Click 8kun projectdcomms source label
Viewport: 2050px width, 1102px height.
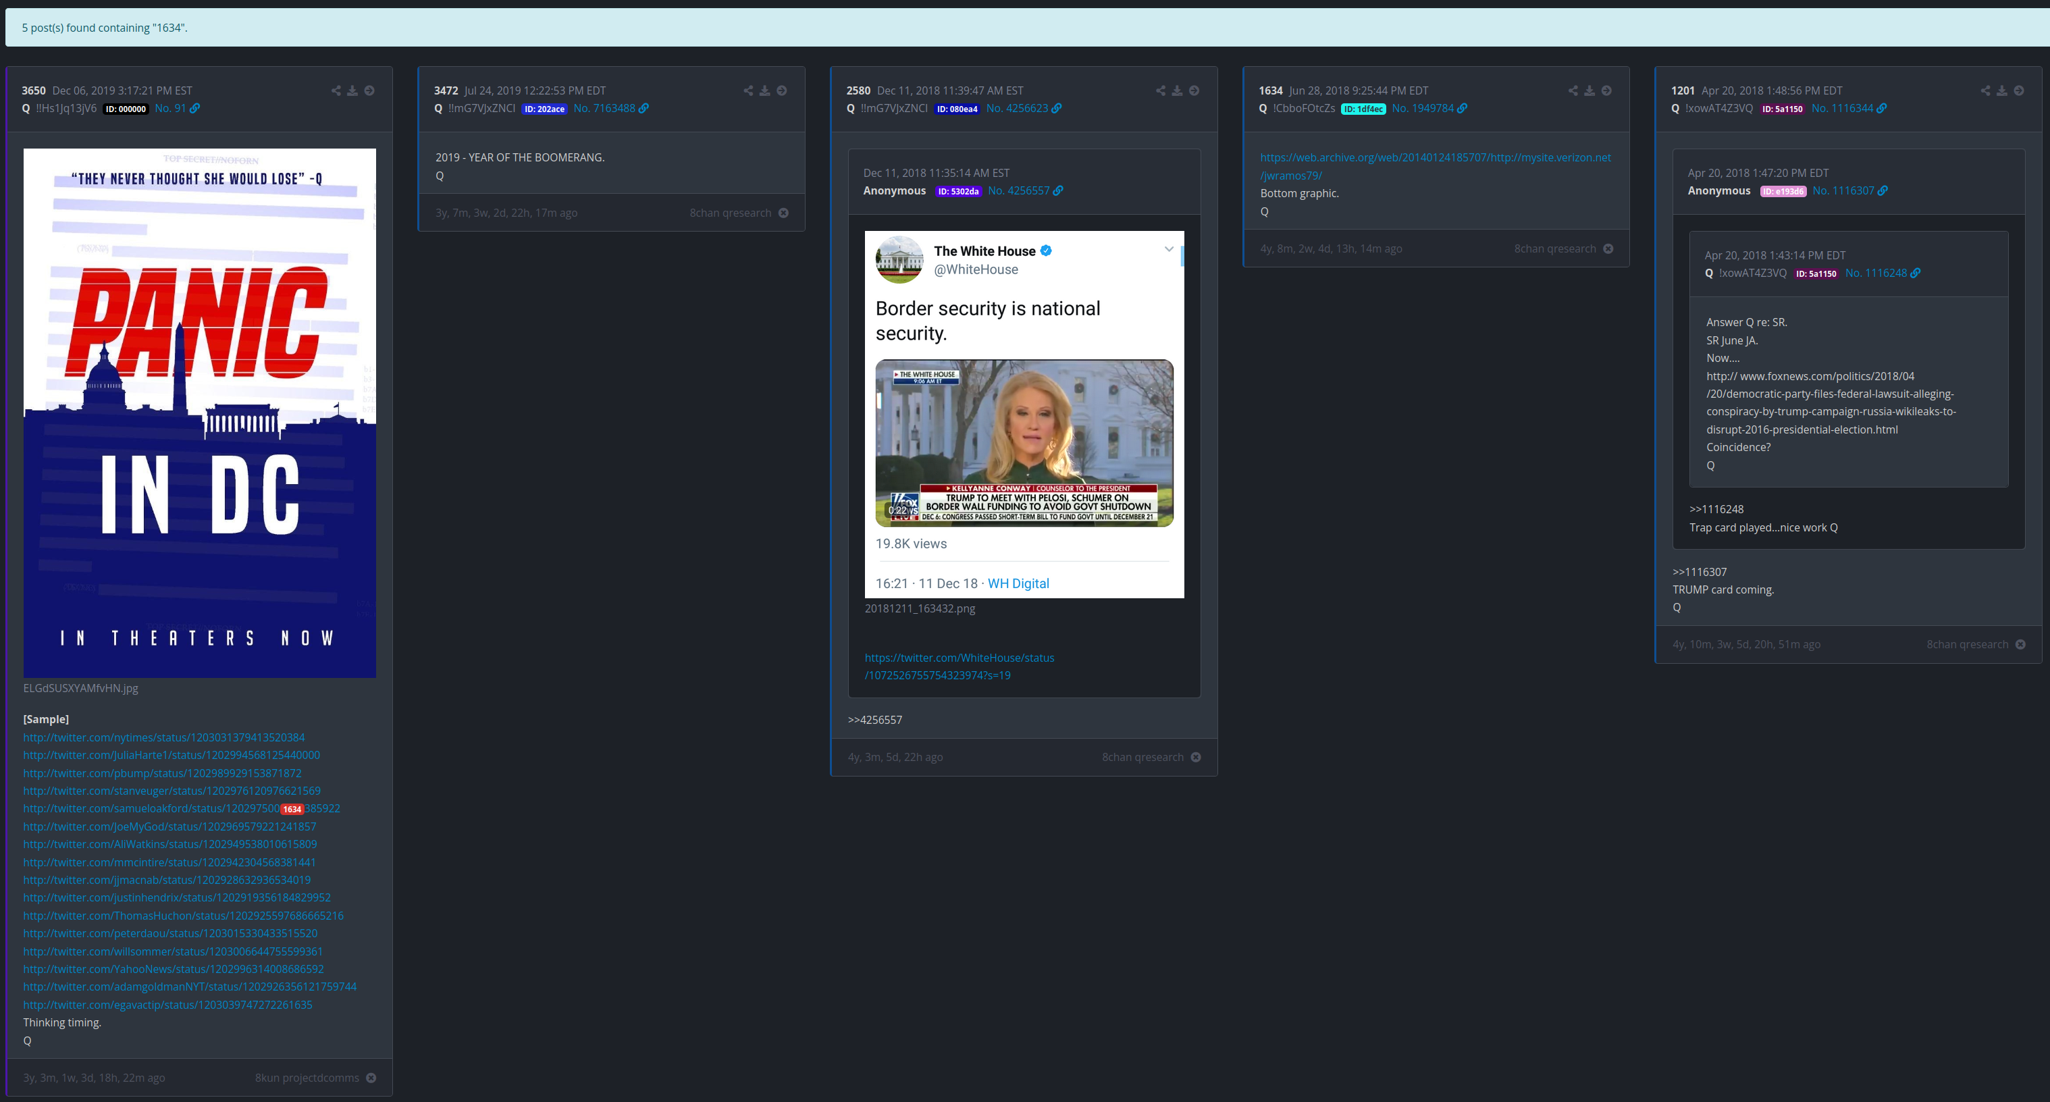point(307,1078)
